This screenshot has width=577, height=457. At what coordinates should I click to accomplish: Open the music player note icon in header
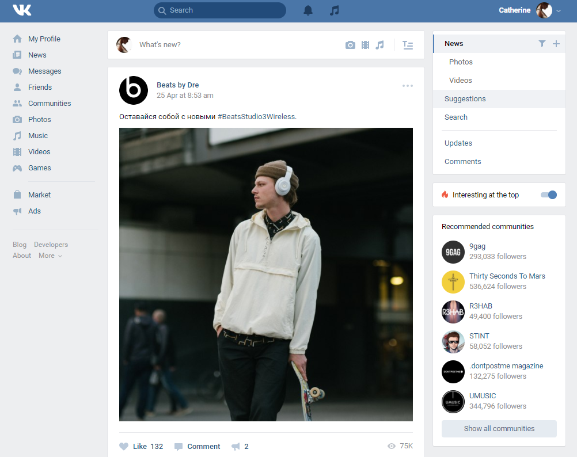pyautogui.click(x=335, y=10)
